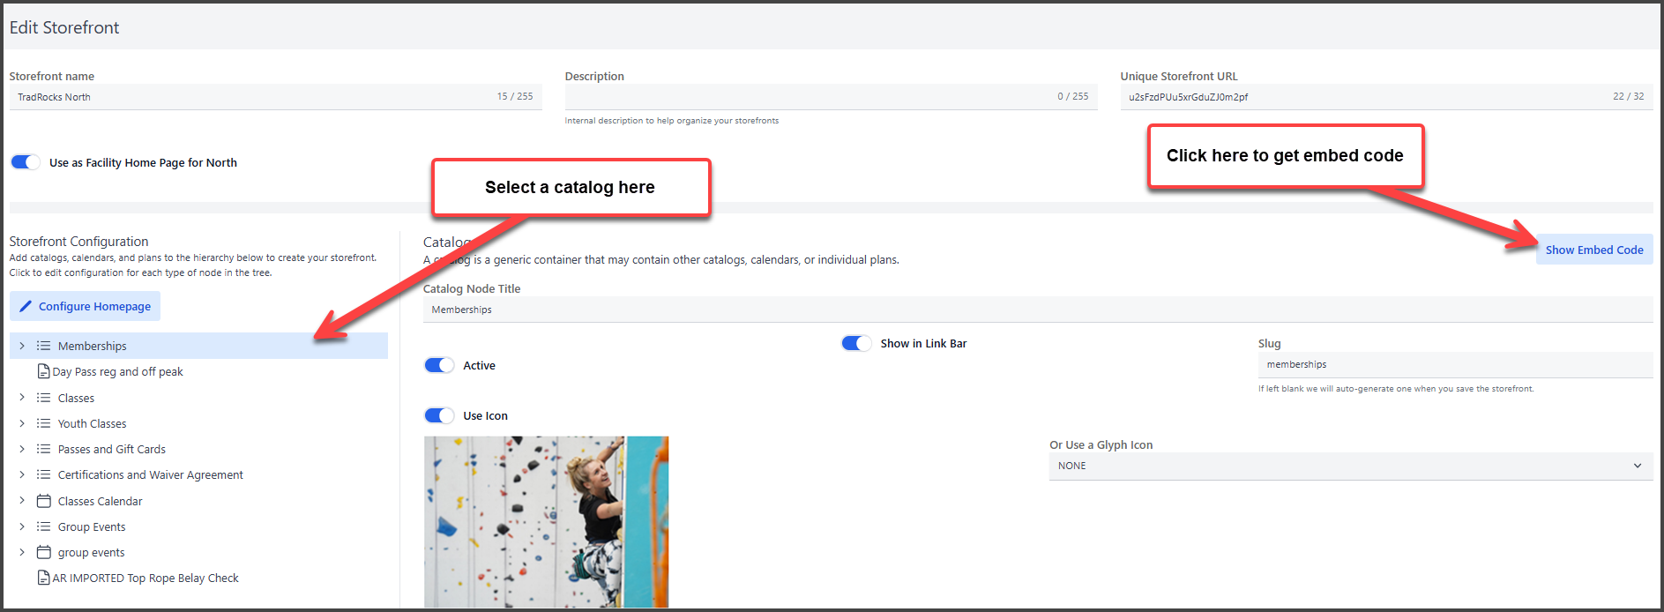Click the calendar icon beside group events
The width and height of the screenshot is (1664, 612).
[x=43, y=552]
